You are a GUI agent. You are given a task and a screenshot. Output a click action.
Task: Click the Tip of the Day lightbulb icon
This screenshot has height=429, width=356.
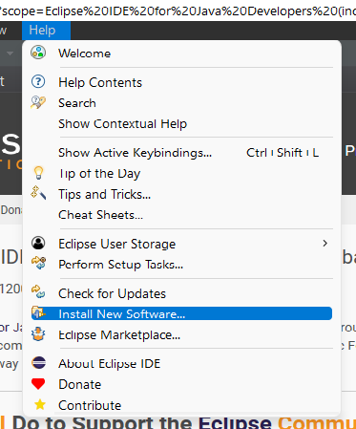[38, 173]
